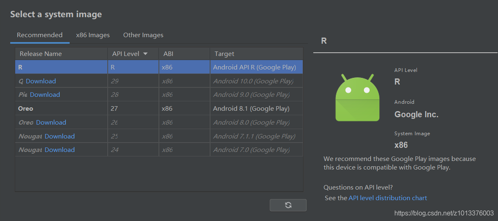This screenshot has width=498, height=221.
Task: Click the Google Inc. vendor text
Action: (x=417, y=114)
